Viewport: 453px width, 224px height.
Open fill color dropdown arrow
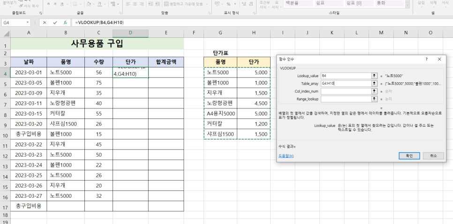[x=94, y=4]
